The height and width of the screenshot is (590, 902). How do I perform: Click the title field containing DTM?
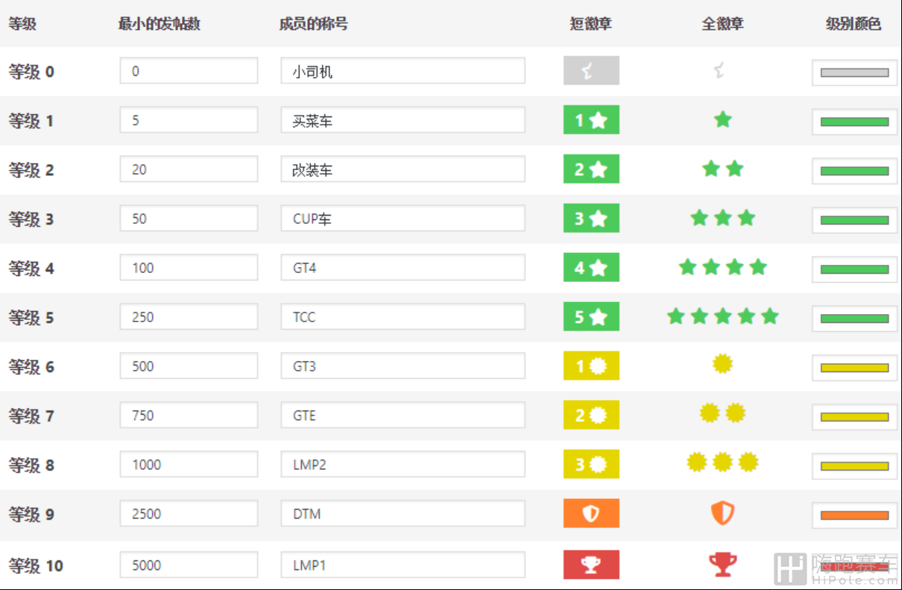pyautogui.click(x=403, y=514)
